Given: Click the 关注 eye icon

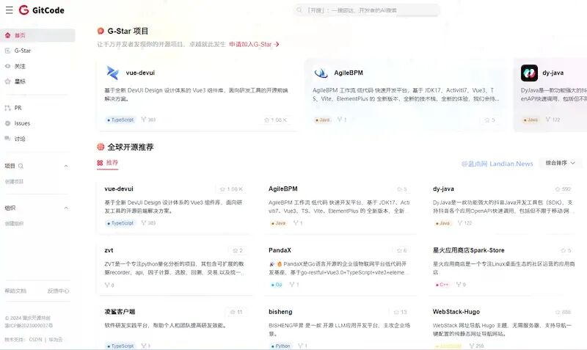Looking at the screenshot, I should [x=7, y=66].
